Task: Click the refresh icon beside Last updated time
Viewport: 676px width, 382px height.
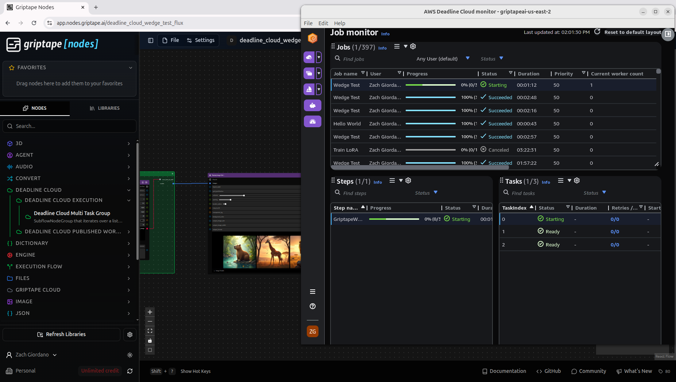Action: 597,32
